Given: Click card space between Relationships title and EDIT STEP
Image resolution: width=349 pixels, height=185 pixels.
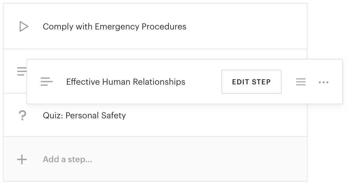Looking at the screenshot, I should coord(203,82).
